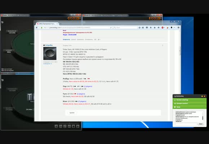This screenshot has height=144, width=209.
Task: Click the replayer play forward button
Action: click(x=78, y=126)
